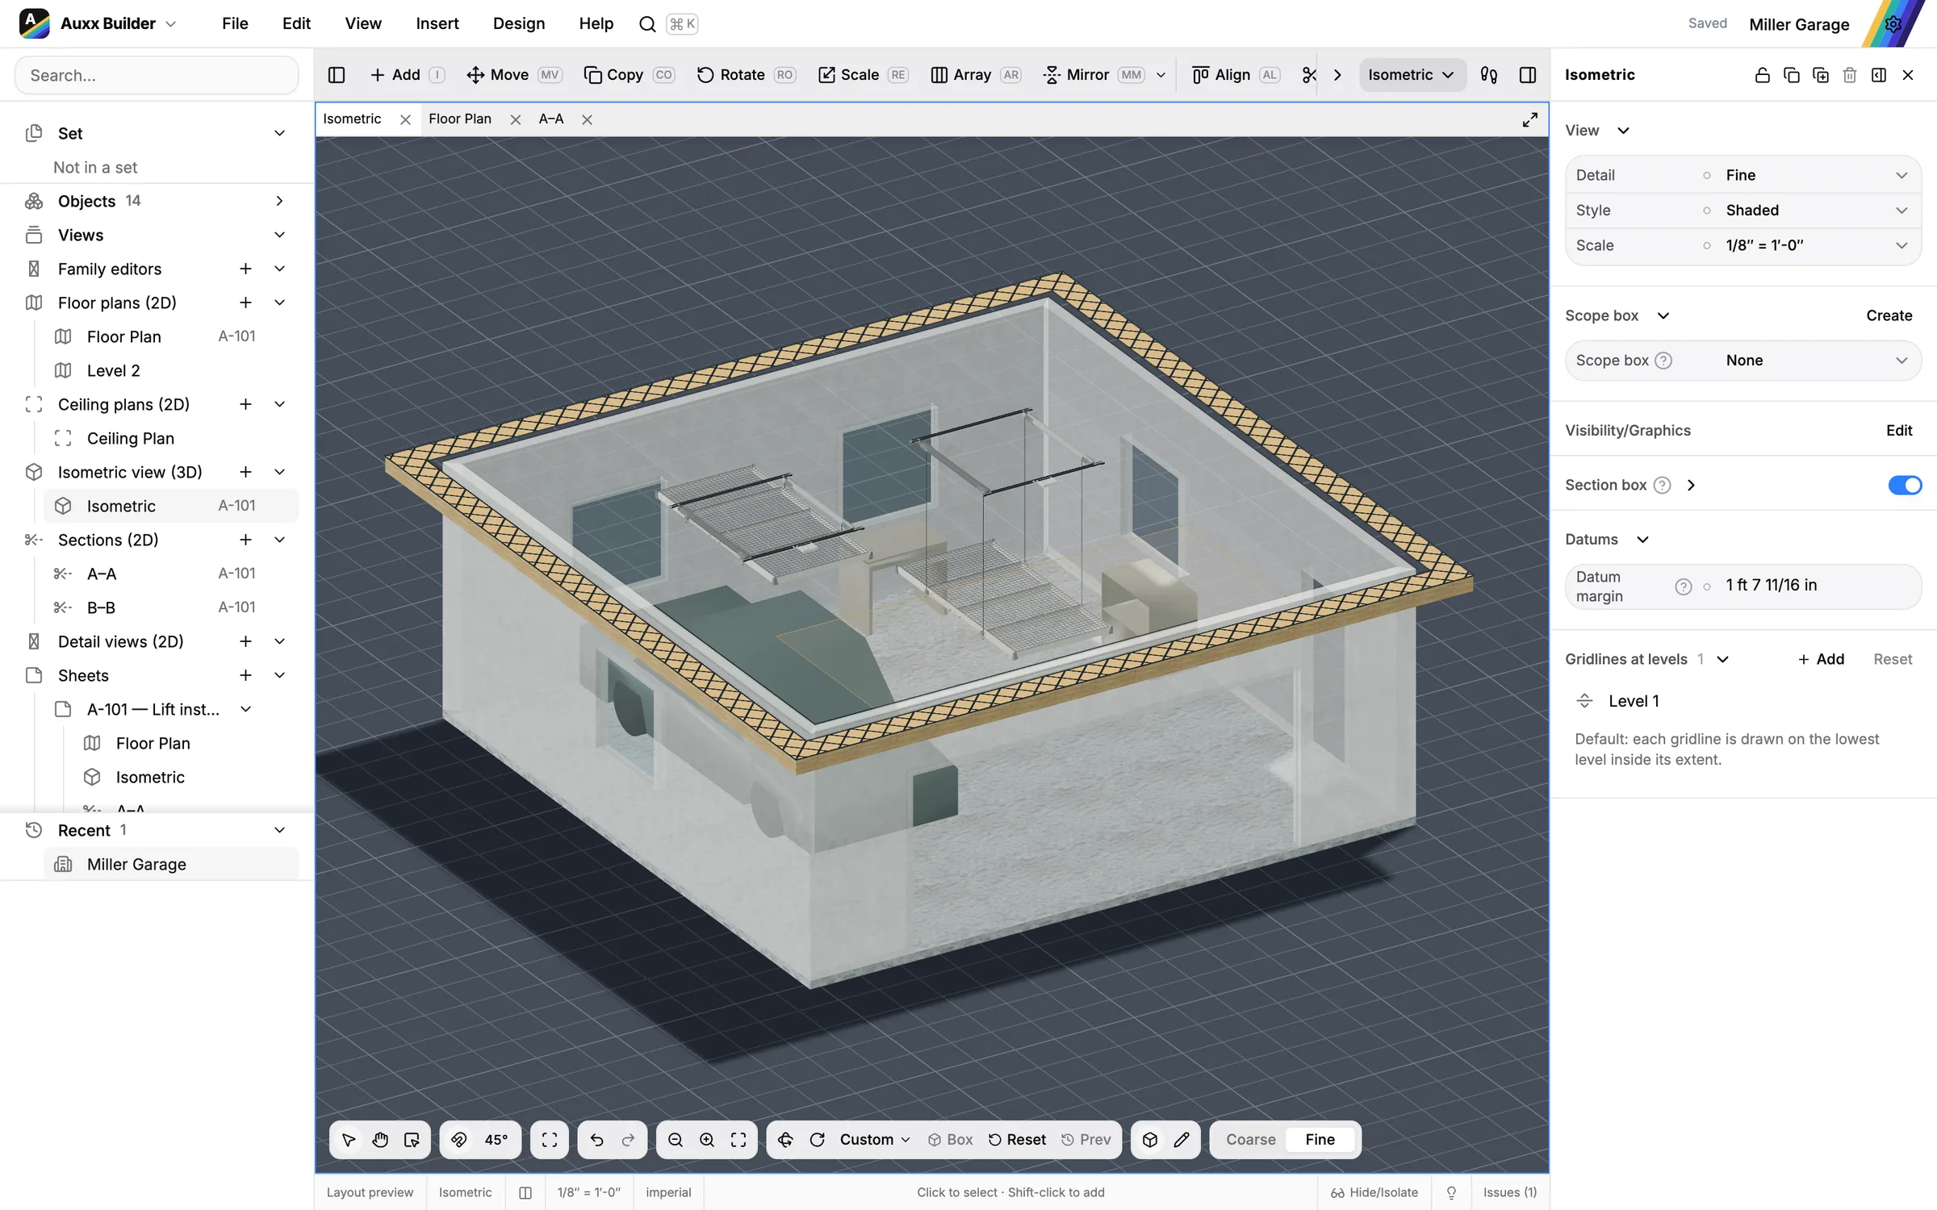Select the Scale tool
This screenshot has height=1210, width=1937.
864,75
